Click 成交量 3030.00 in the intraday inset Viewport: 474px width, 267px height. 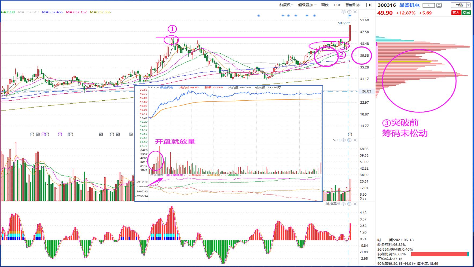[240, 87]
